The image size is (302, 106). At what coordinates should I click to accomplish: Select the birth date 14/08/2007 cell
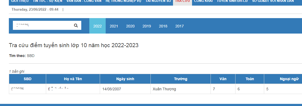125,89
